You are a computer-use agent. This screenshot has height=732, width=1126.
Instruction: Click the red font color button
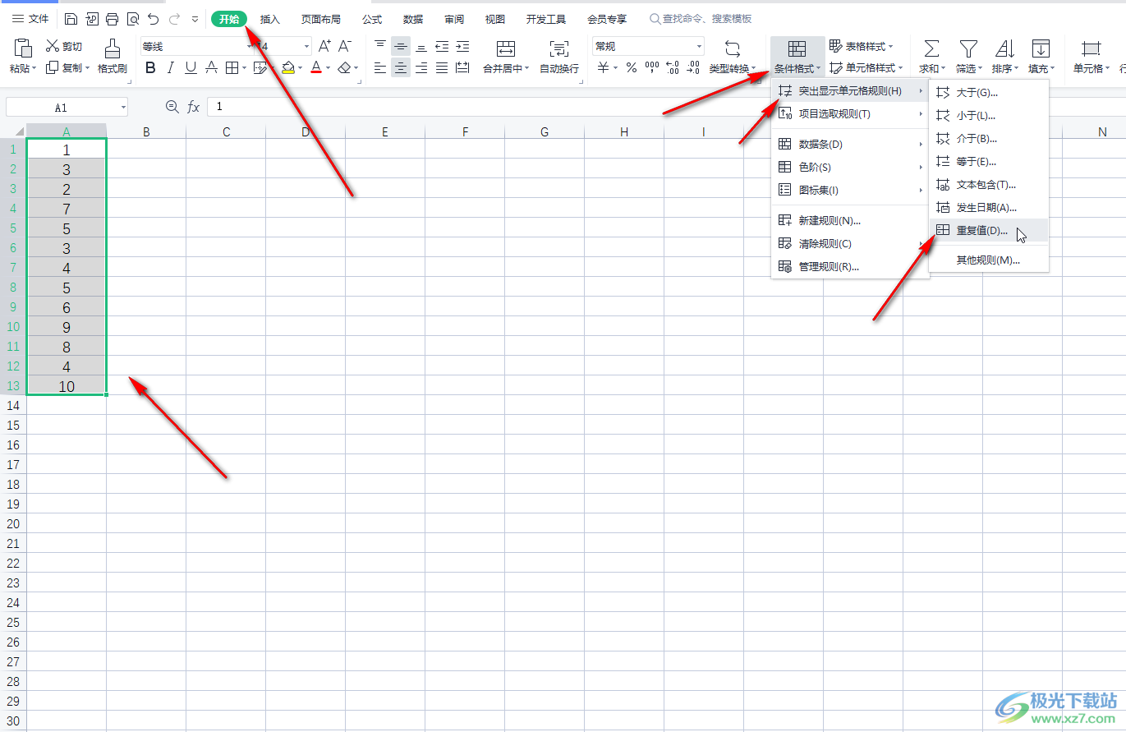[316, 68]
